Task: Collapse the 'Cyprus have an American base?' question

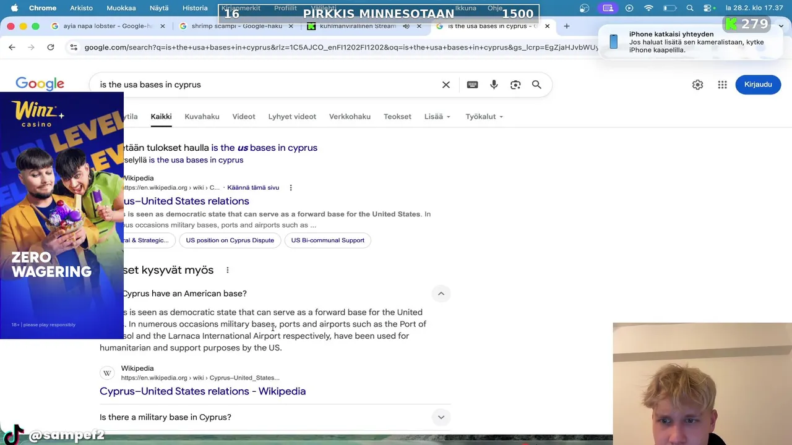Action: tap(441, 294)
